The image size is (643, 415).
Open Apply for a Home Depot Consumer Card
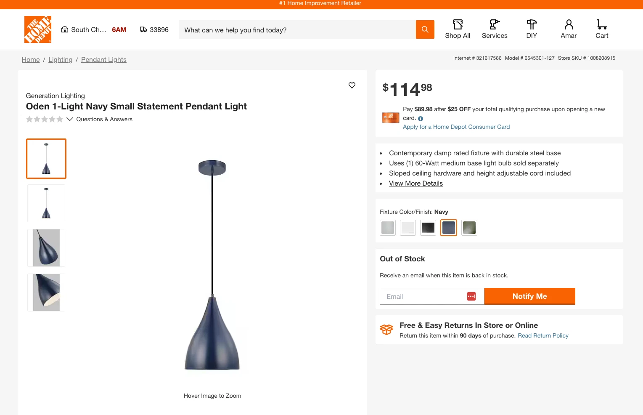tap(456, 127)
